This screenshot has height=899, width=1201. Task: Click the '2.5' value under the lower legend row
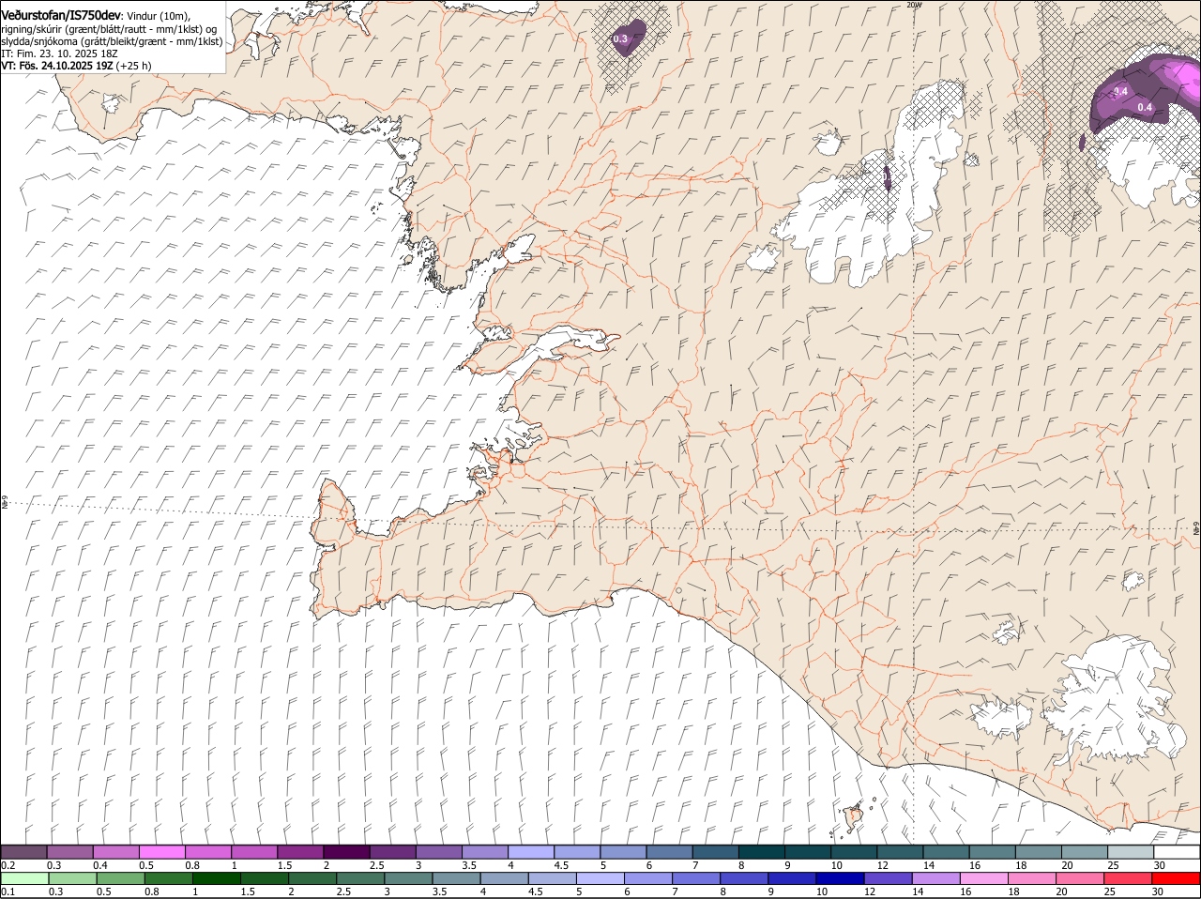(x=343, y=891)
